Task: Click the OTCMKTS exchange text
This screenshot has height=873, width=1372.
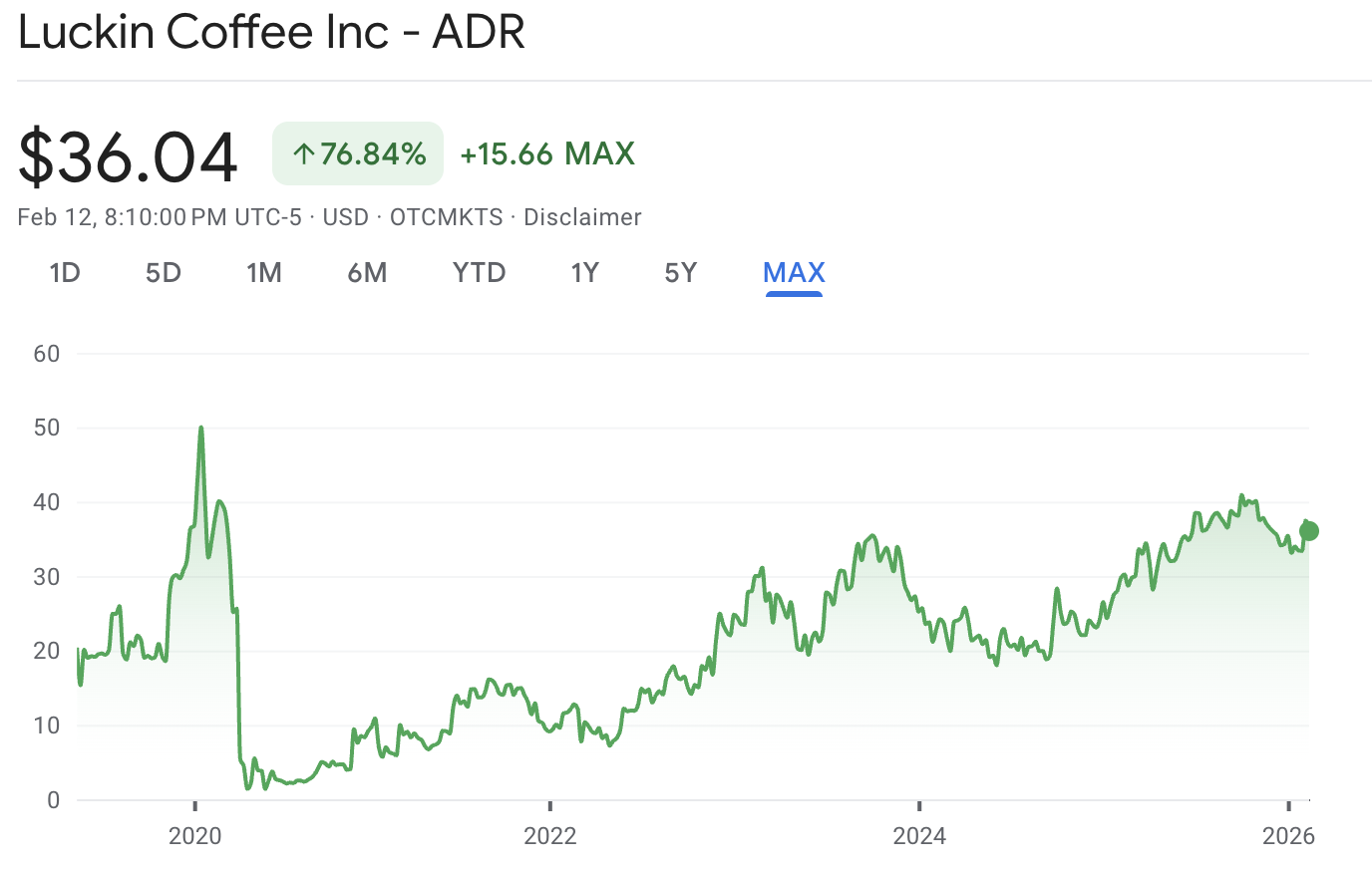Action: pyautogui.click(x=446, y=217)
